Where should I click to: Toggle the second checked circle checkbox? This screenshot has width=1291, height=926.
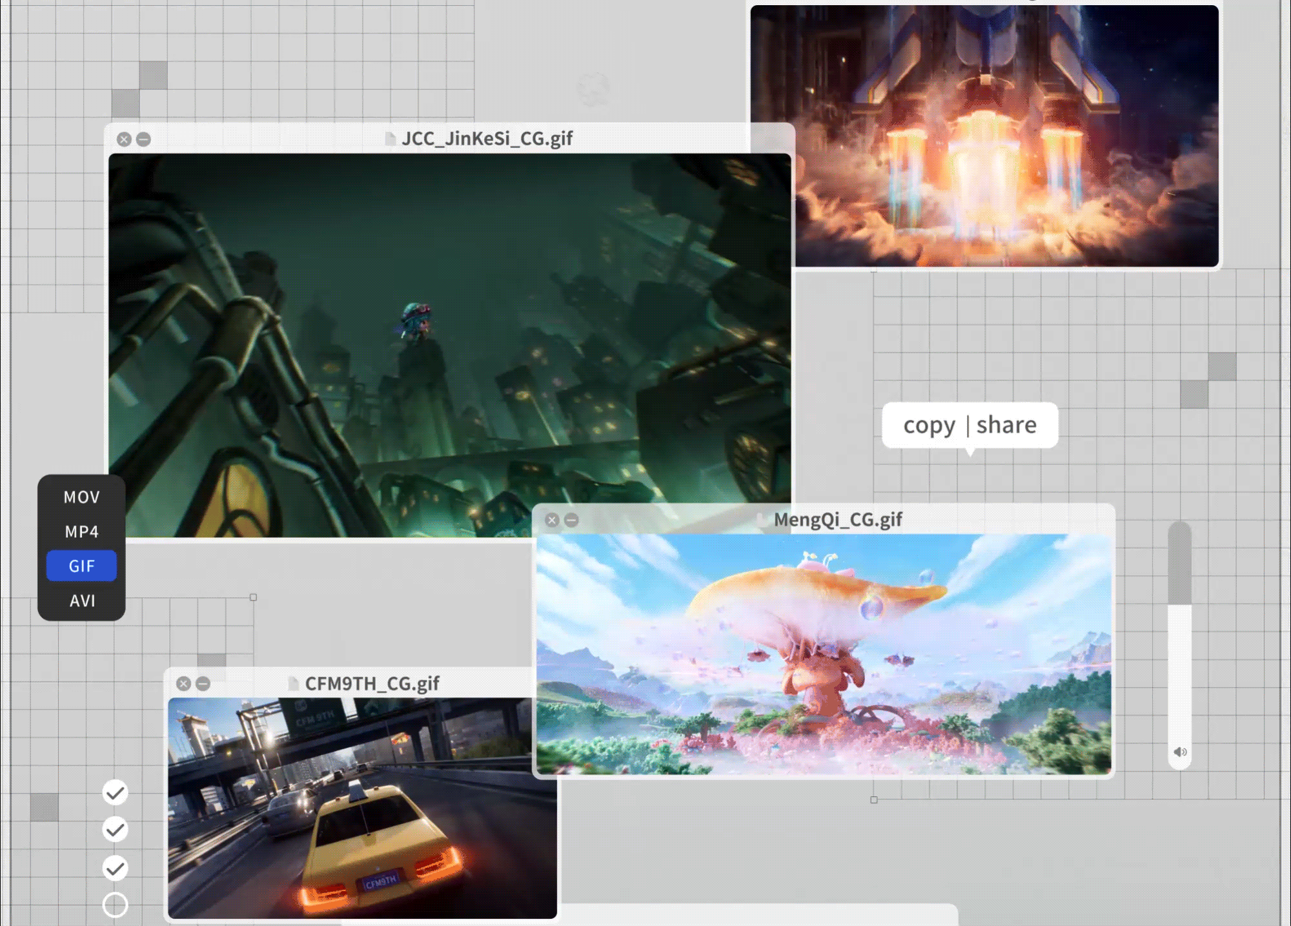115,829
